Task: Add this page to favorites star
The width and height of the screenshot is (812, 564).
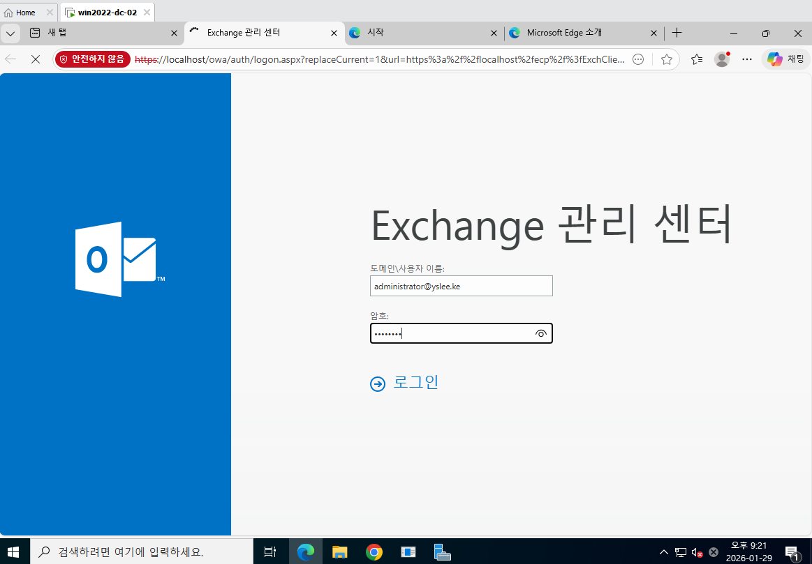Action: 667,59
